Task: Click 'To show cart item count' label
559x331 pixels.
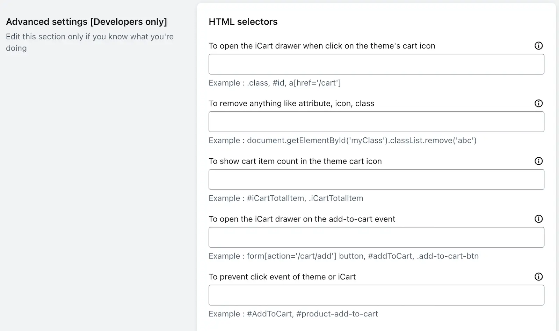Action: 295,161
